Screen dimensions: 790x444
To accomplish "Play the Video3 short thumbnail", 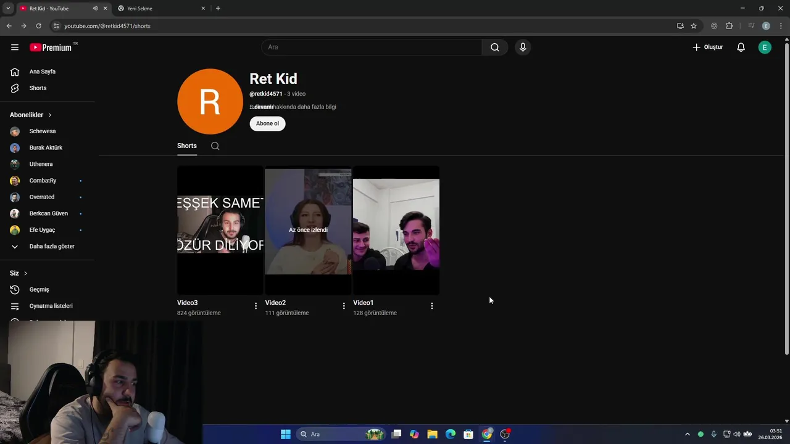I will click(x=220, y=230).
